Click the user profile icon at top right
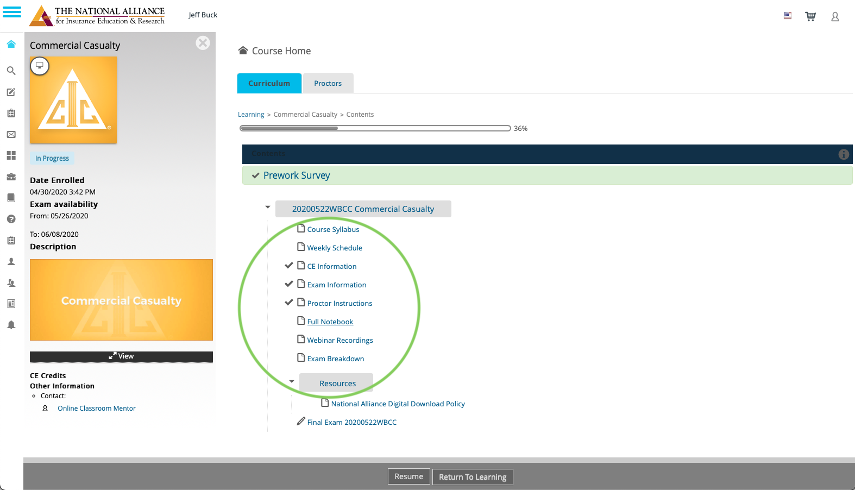Viewport: 855px width, 490px height. pos(835,17)
